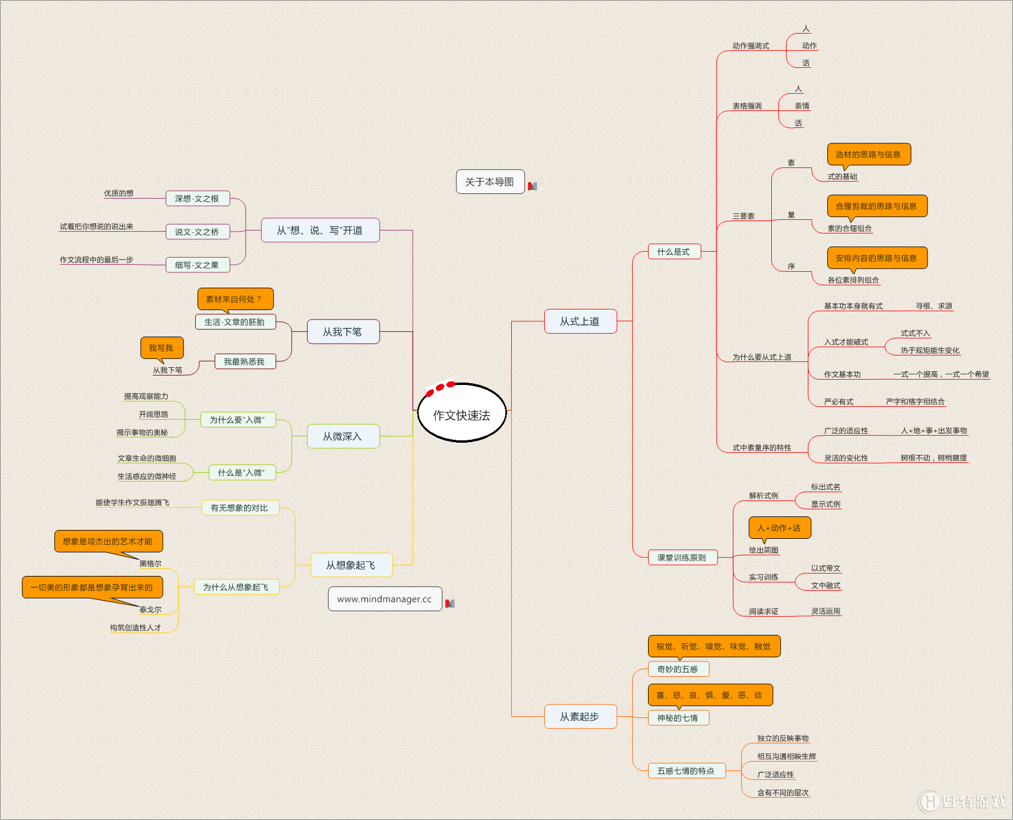Select the 从想象起飞 main topic

click(351, 565)
